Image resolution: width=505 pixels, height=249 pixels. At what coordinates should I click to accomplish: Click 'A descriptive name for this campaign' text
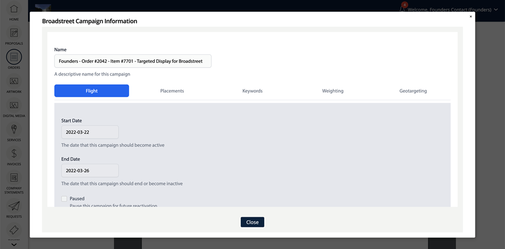(x=92, y=74)
